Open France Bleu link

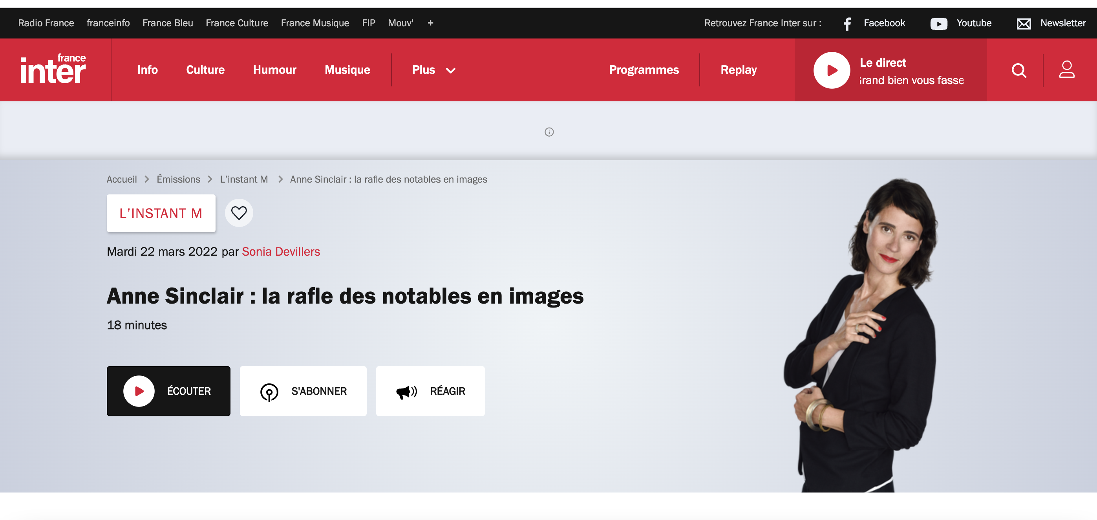click(x=168, y=23)
